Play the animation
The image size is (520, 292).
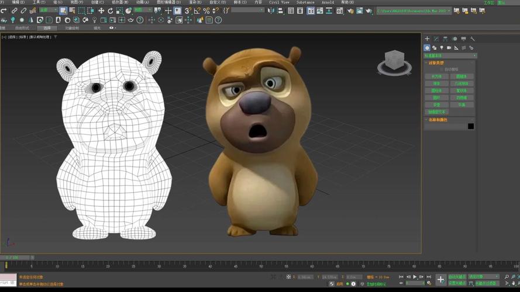(415, 276)
